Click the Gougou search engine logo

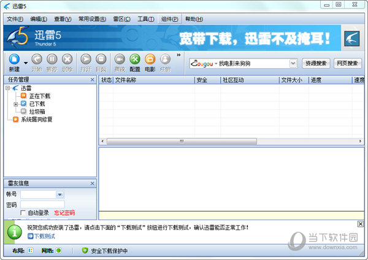[202, 63]
